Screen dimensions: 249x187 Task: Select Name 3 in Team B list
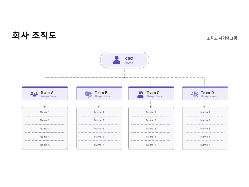[x=99, y=129]
